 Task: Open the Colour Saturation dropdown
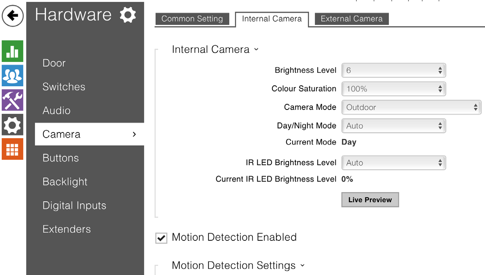pos(393,89)
